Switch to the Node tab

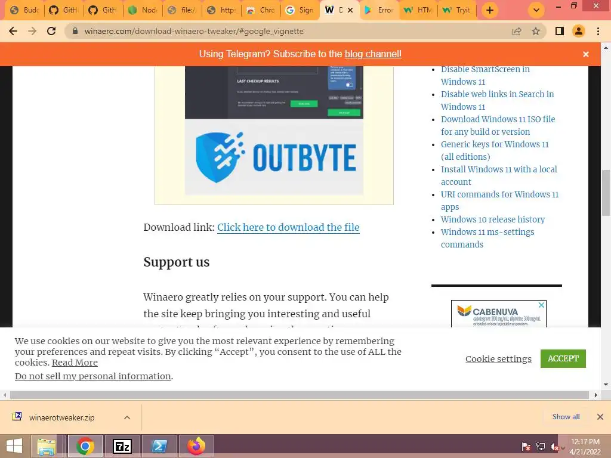pyautogui.click(x=142, y=10)
